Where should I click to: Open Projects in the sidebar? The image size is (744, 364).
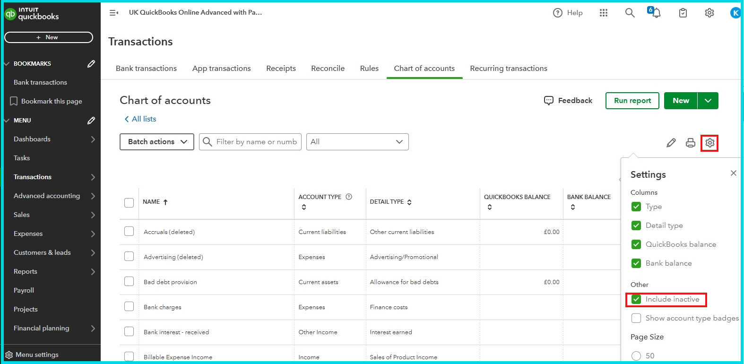click(26, 309)
